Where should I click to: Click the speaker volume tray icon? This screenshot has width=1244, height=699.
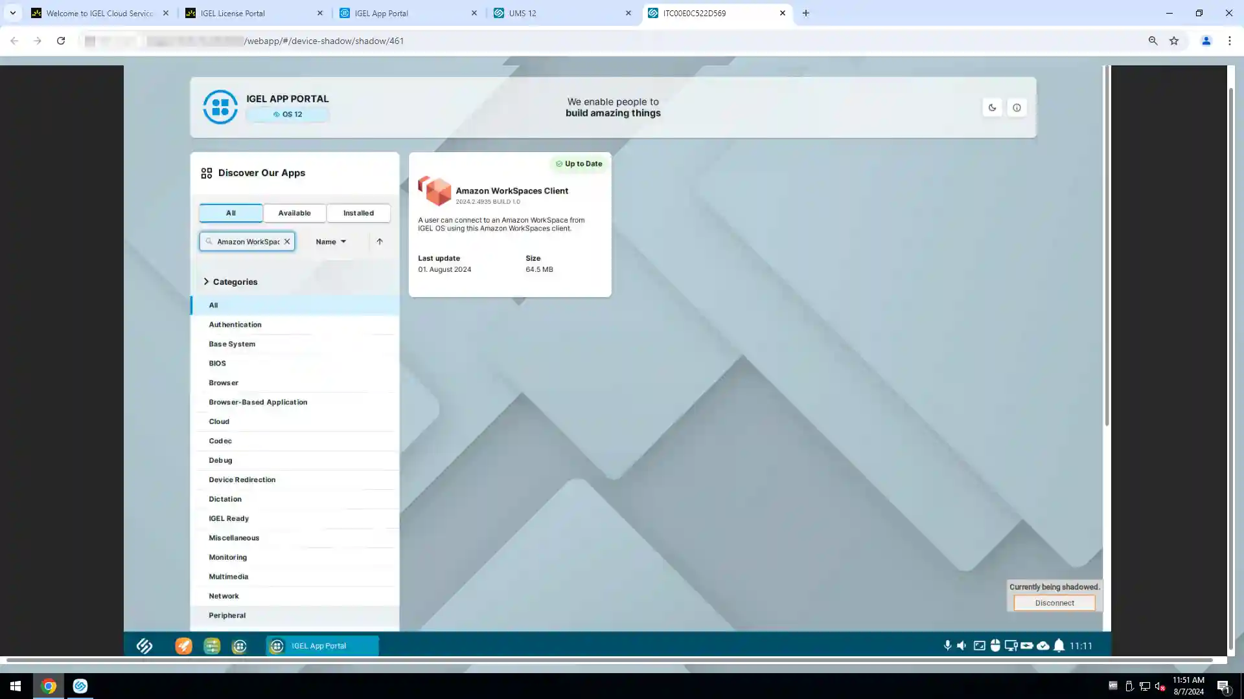(962, 645)
